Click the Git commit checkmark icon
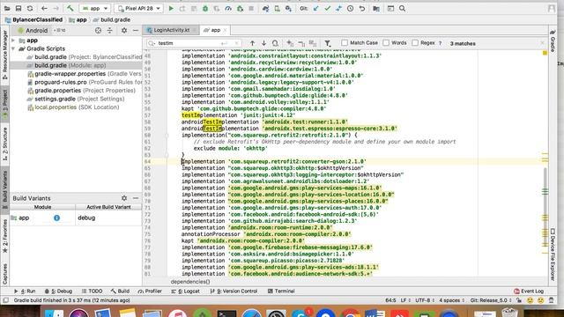 pos(327,8)
